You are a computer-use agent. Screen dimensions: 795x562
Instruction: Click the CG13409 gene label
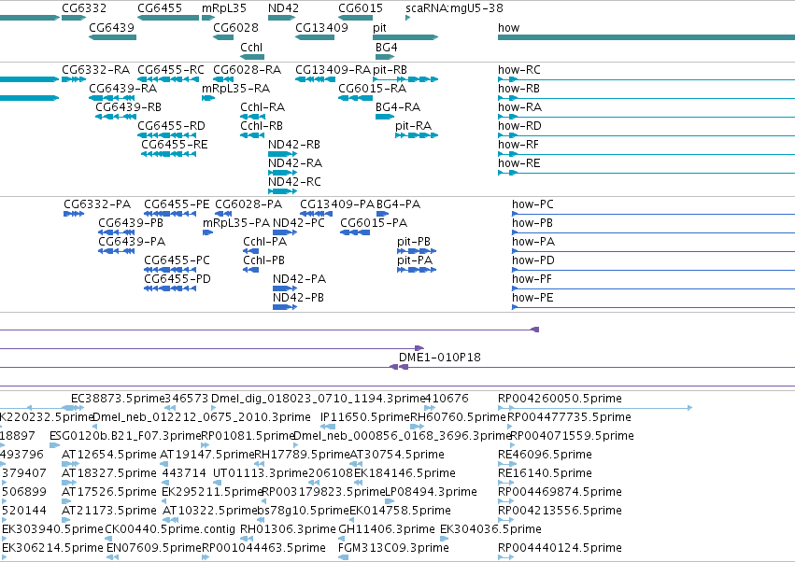point(322,27)
